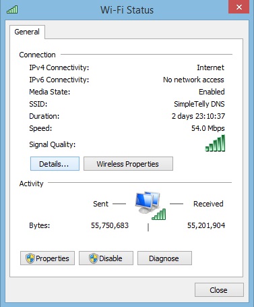Close window with red X button

point(239,7)
